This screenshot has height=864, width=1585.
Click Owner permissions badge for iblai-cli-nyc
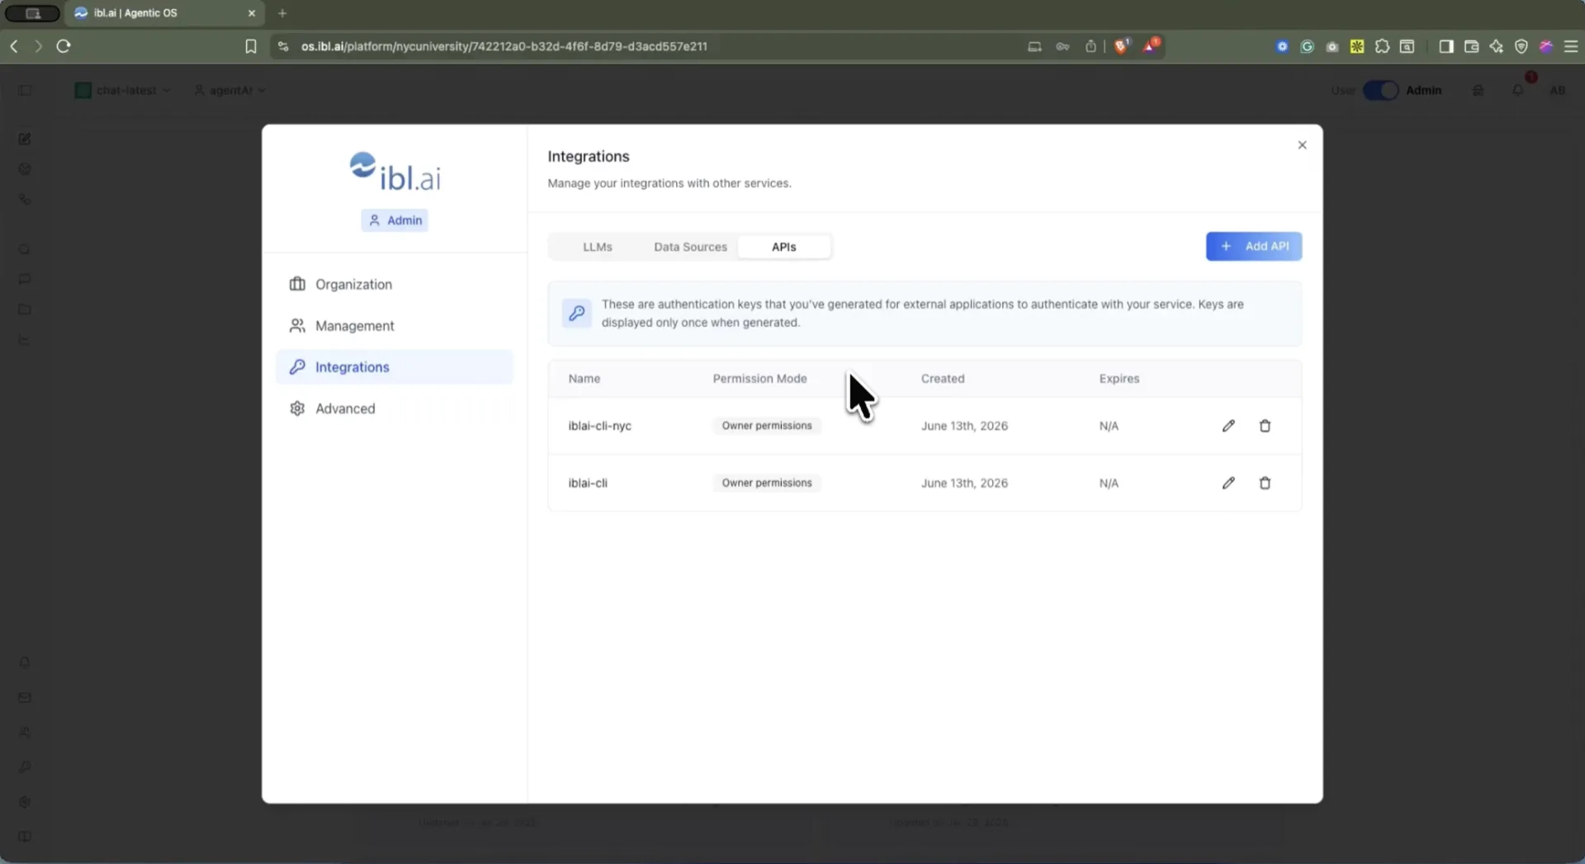coord(767,426)
